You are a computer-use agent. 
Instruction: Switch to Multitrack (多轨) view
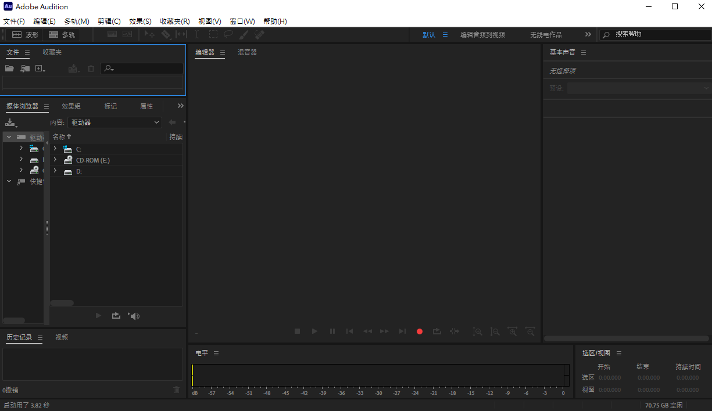pos(62,35)
